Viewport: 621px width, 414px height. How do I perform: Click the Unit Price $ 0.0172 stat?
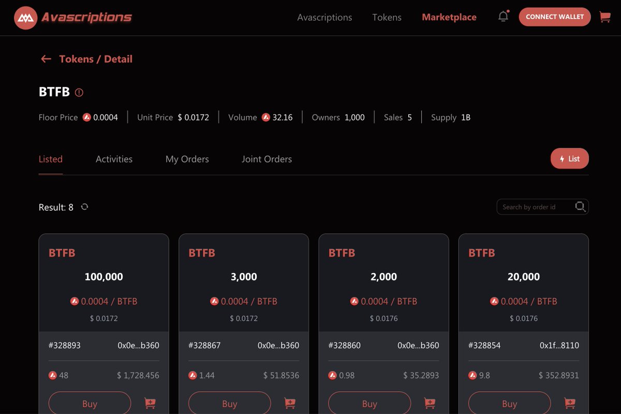click(x=173, y=117)
